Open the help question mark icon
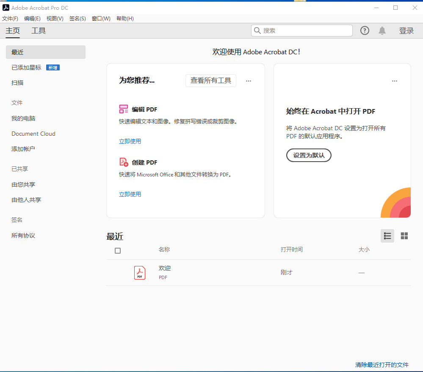The image size is (423, 372). (x=365, y=30)
